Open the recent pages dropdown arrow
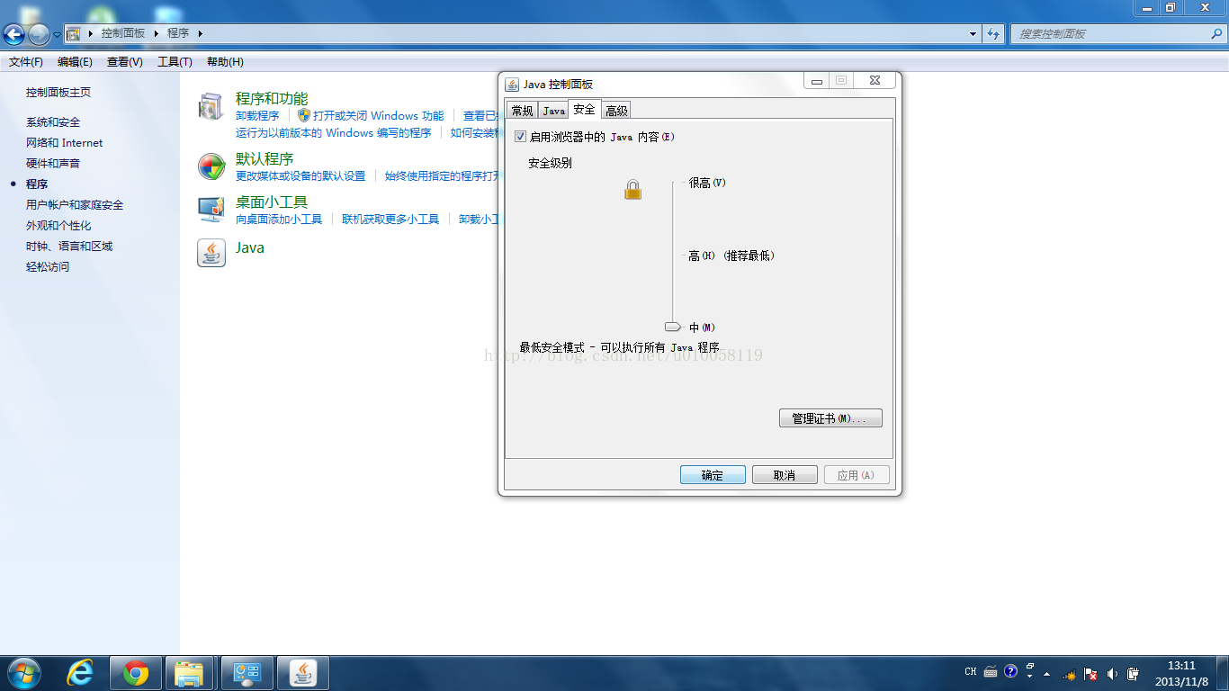This screenshot has width=1229, height=691. (x=57, y=35)
